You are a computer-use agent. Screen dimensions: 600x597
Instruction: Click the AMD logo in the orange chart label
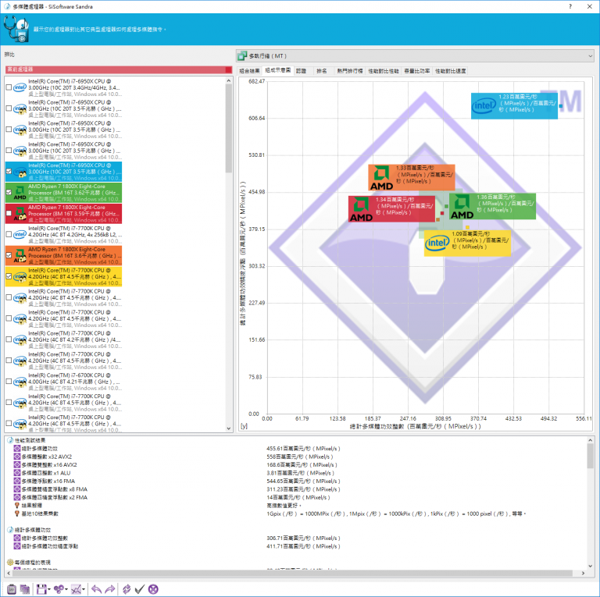[x=381, y=178]
